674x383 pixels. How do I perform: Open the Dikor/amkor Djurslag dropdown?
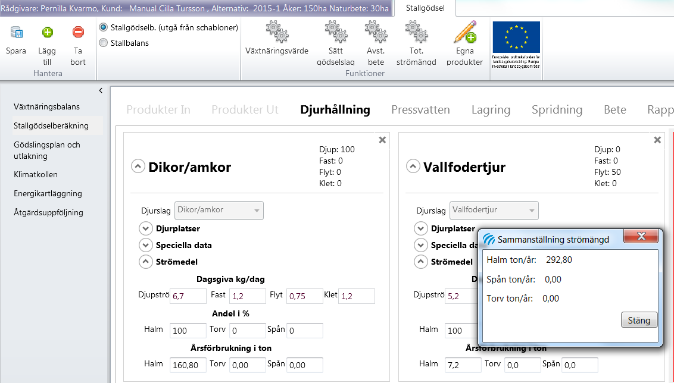pos(219,211)
